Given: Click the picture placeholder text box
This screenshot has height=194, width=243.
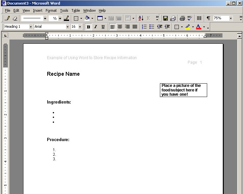Looking at the screenshot, I should tap(183, 90).
